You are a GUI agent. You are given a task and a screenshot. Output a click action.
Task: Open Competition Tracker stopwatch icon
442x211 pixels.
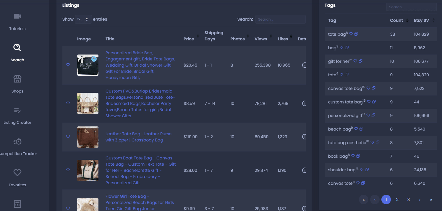point(17,141)
